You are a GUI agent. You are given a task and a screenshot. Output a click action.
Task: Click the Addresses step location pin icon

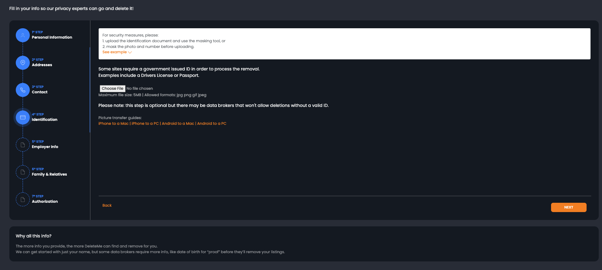click(x=23, y=63)
